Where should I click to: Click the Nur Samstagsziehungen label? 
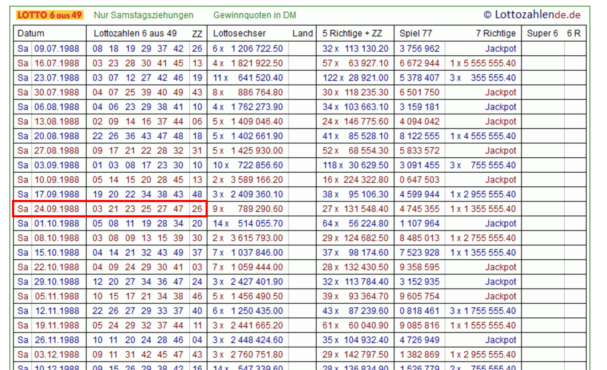pyautogui.click(x=143, y=15)
